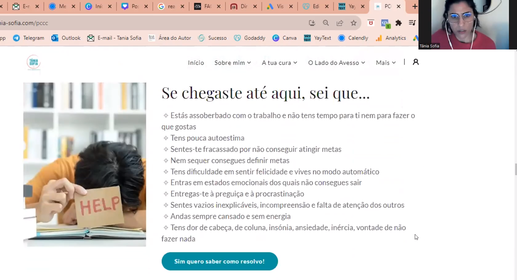517x280 pixels.
Task: Open the browser extensions puzzle icon
Action: 398,23
